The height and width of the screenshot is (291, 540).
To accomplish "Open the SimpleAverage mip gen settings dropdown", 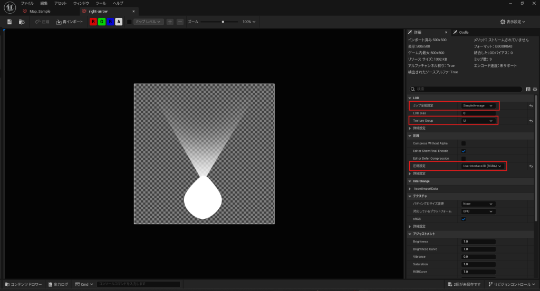I will (478, 105).
